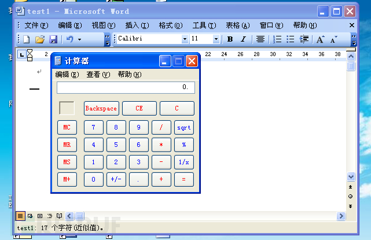Image resolution: width=371 pixels, height=240 pixels.
Task: Switch to Print layout view icon
Action: pos(40,216)
